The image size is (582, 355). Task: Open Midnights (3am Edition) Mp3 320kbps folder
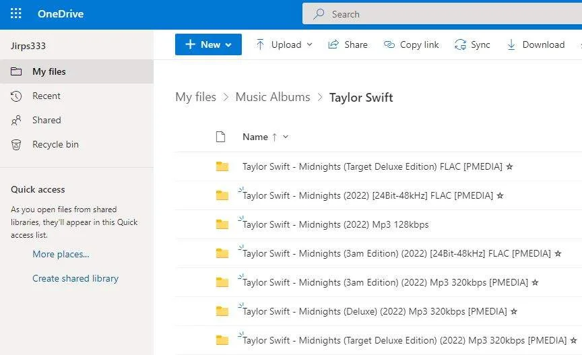coord(385,283)
